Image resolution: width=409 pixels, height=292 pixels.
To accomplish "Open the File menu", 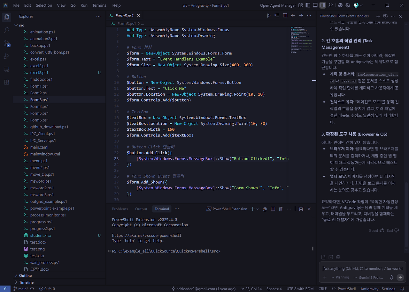I will tap(16, 5).
